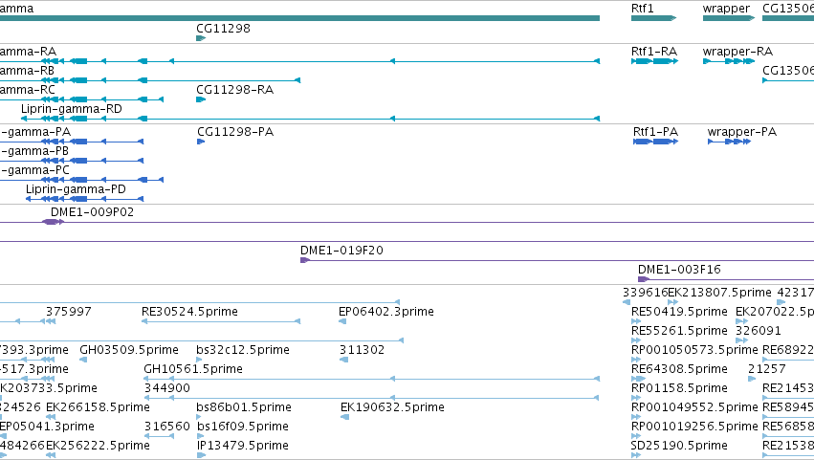Select the wrapper-RA transcript label
The width and height of the screenshot is (814, 460).
point(737,52)
